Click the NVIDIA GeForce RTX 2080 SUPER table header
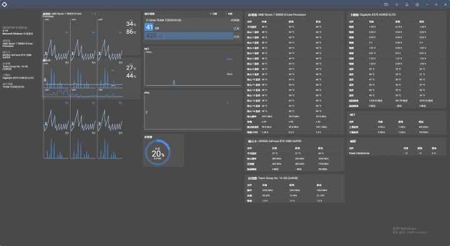This screenshot has height=246, width=450. pyautogui.click(x=274, y=141)
